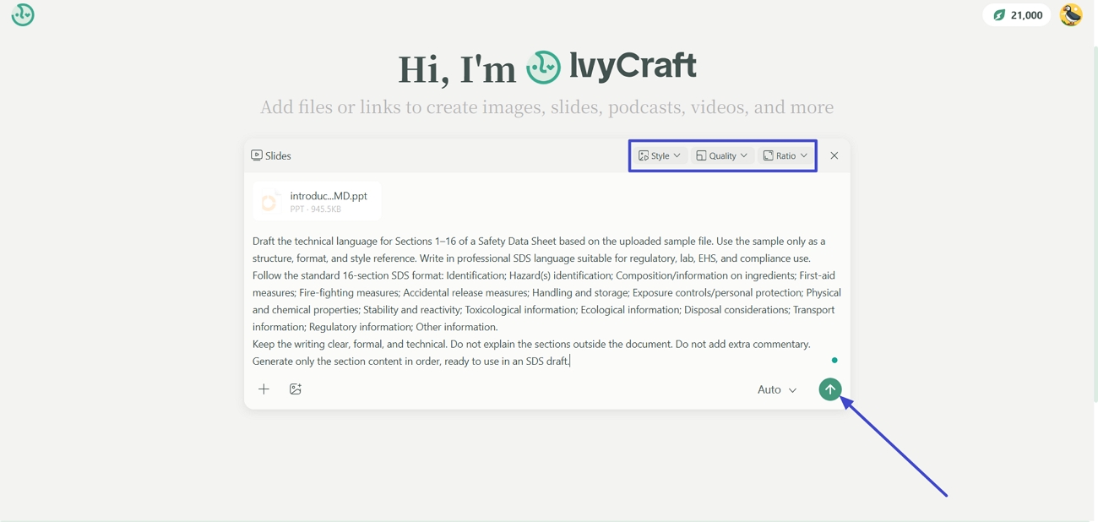
Task: Click the IvyCraft logo in heading
Action: [x=612, y=67]
